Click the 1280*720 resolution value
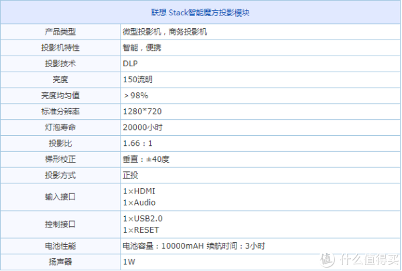Viewport: 402px width, 271px height. click(142, 112)
